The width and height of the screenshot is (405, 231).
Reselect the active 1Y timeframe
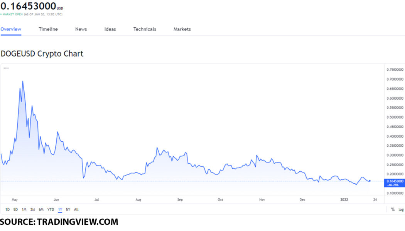point(59,209)
